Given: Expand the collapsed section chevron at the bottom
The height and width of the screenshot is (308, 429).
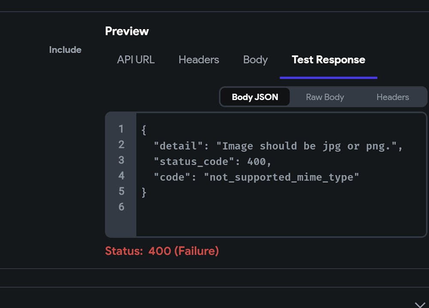Looking at the screenshot, I should 420,305.
